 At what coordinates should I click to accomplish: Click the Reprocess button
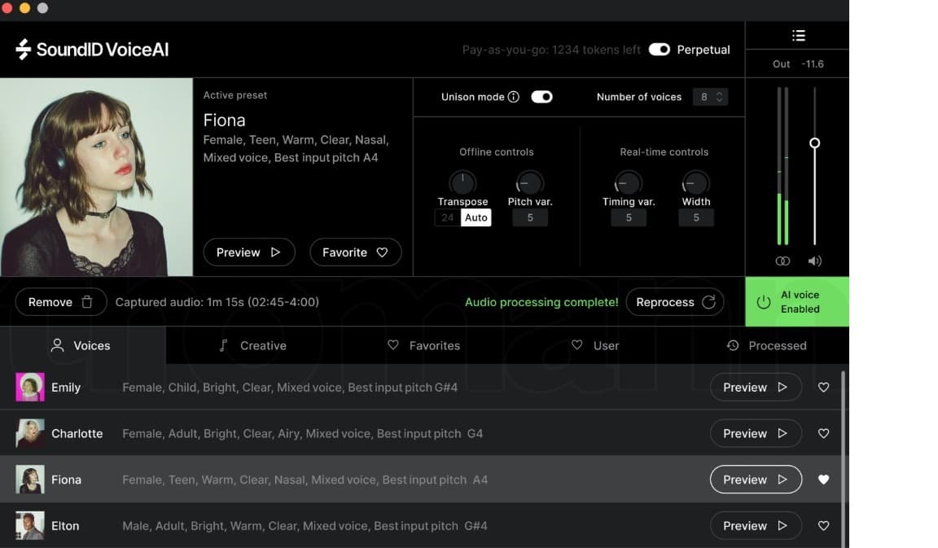coord(675,302)
